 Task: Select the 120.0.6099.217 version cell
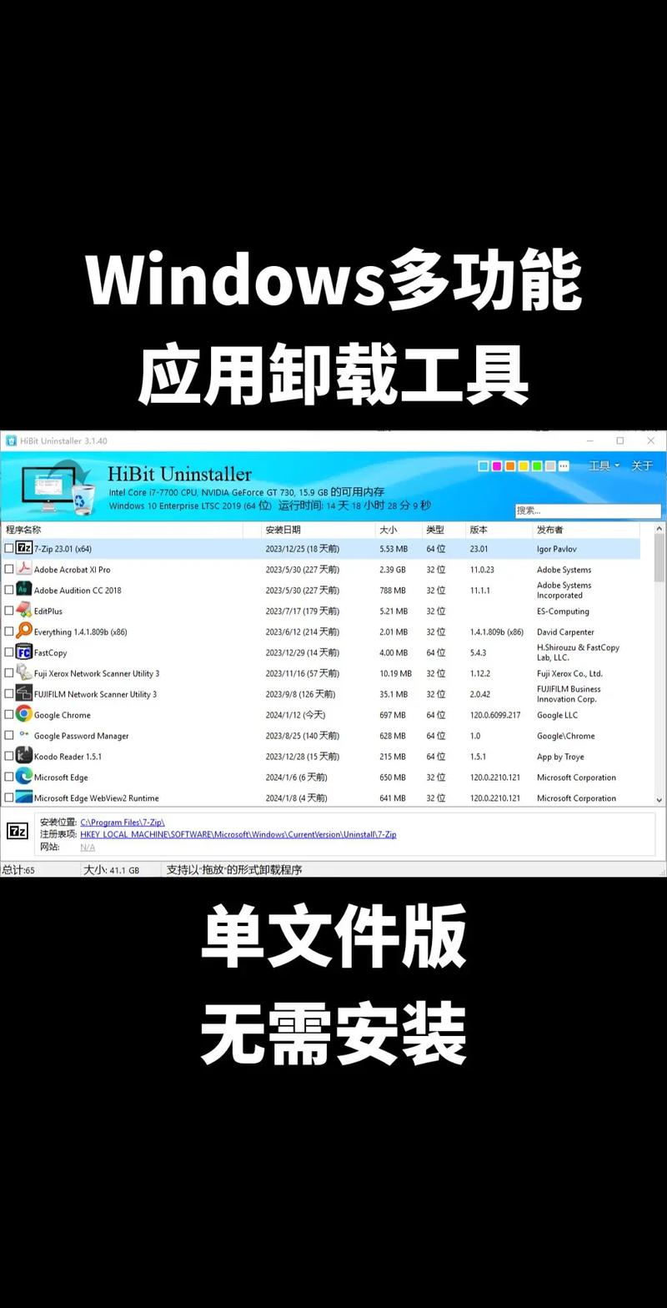coord(495,715)
